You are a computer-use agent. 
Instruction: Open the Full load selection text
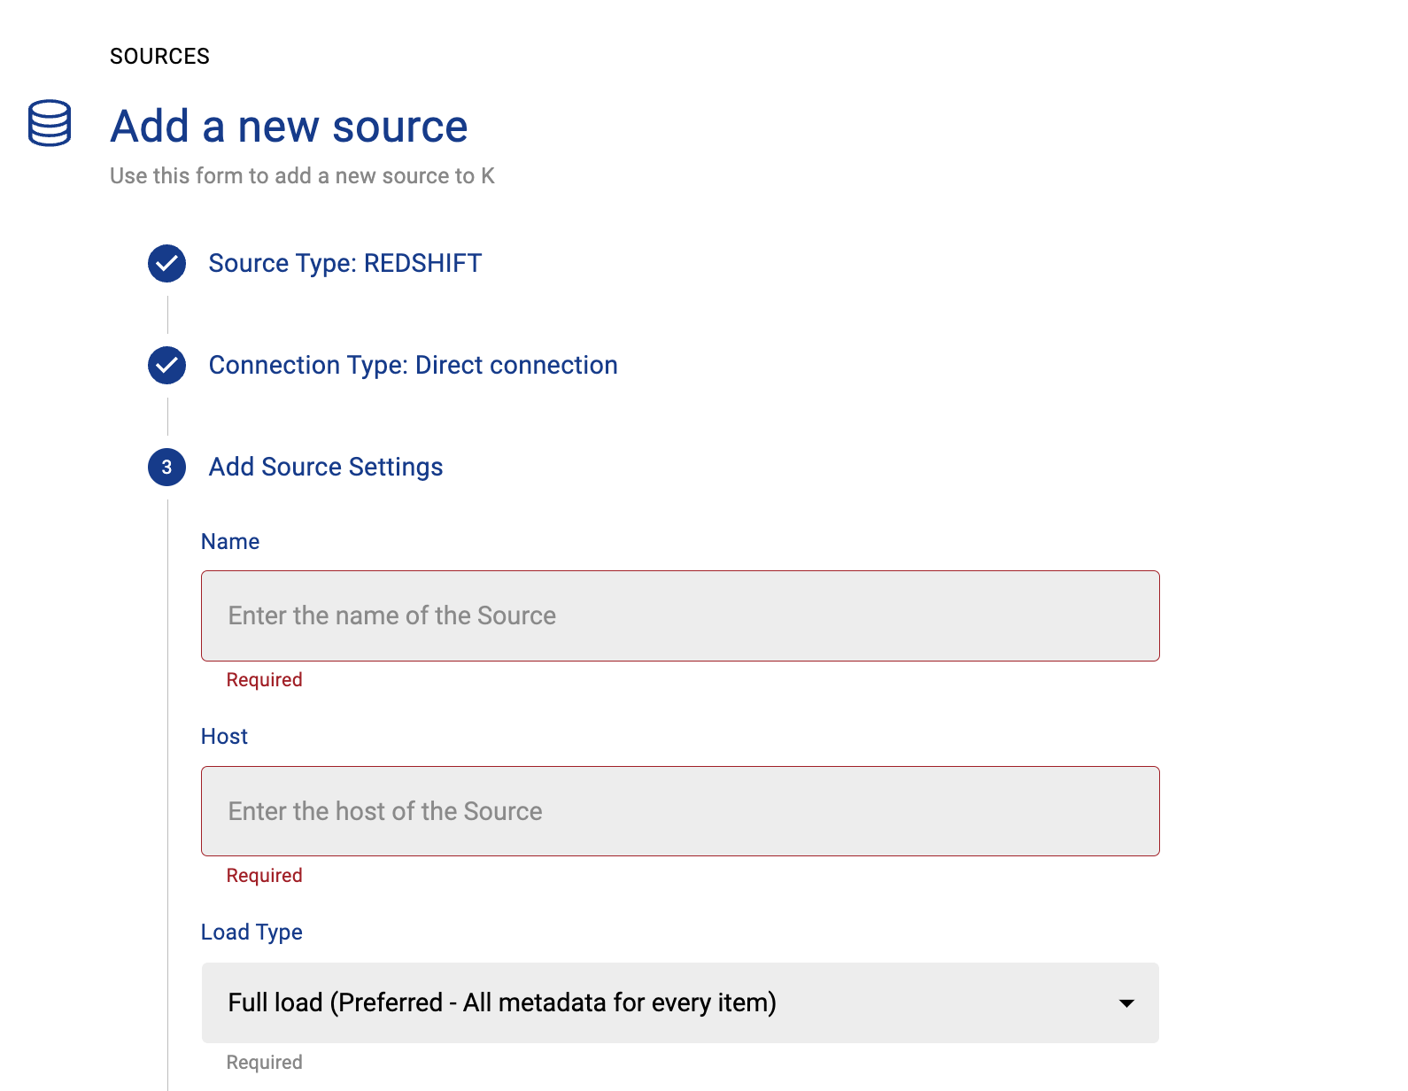click(501, 1002)
